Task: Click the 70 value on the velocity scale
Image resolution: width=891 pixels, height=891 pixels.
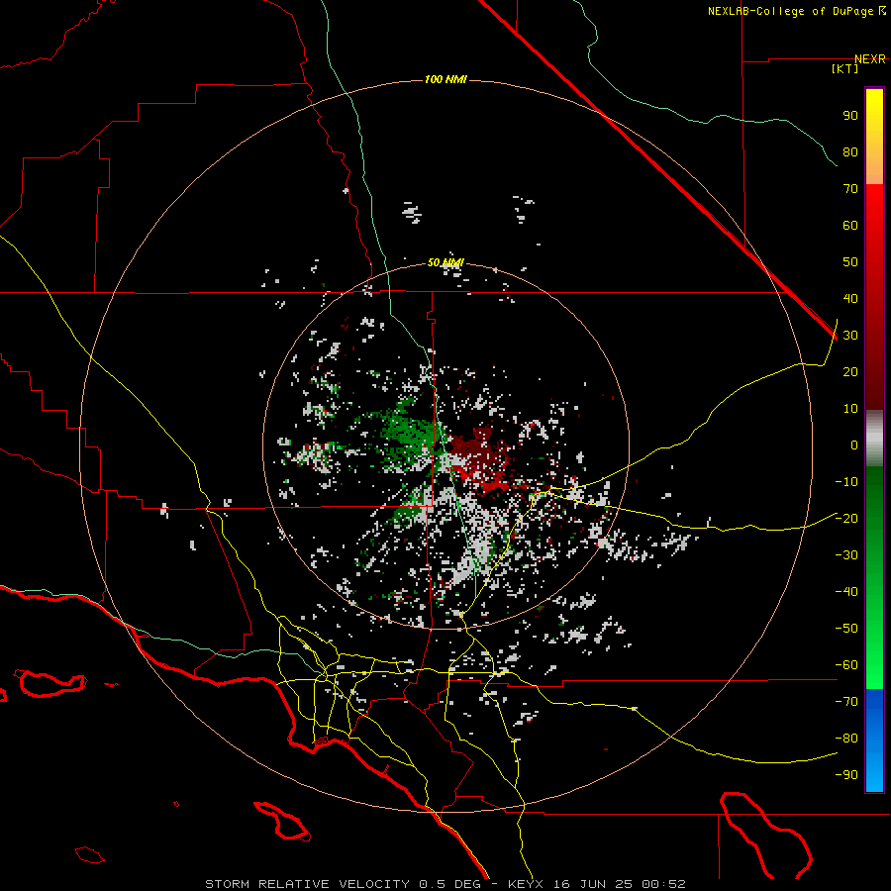Action: [850, 189]
